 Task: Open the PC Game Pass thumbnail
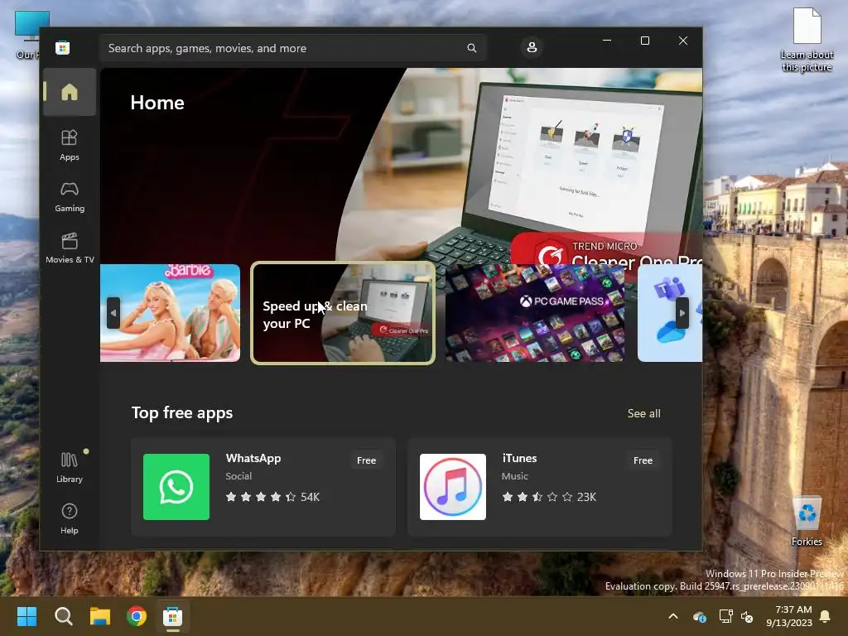pos(534,312)
